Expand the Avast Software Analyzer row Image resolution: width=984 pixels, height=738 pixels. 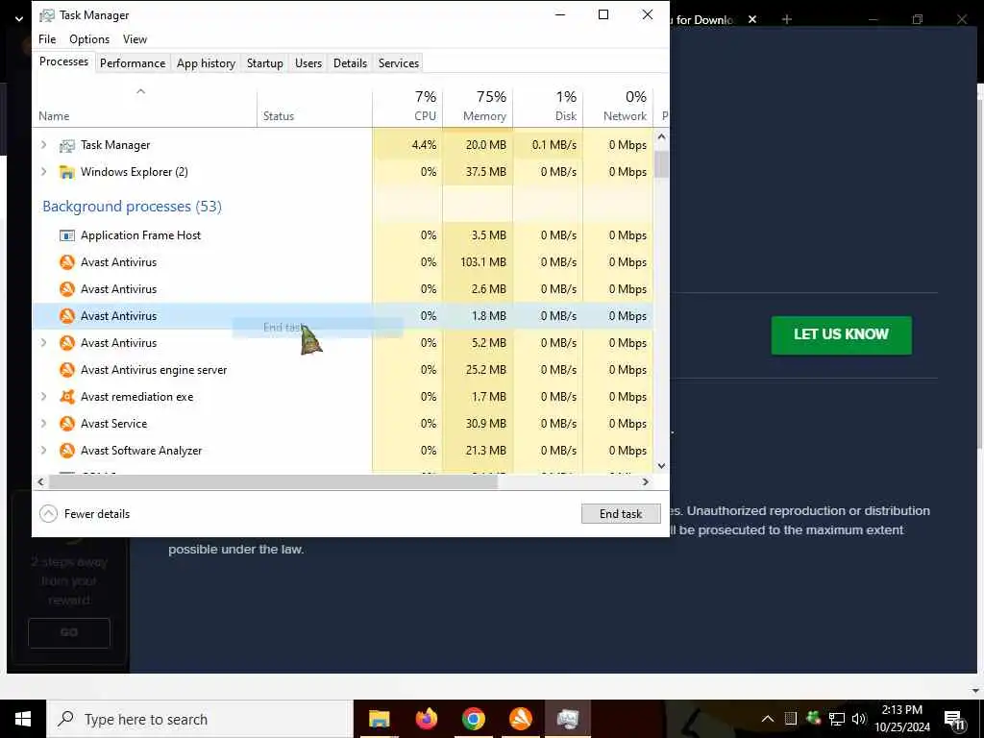coord(43,451)
